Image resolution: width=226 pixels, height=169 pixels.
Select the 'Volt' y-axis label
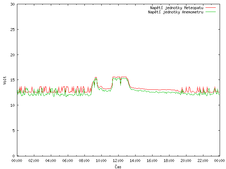pyautogui.click(x=5, y=80)
